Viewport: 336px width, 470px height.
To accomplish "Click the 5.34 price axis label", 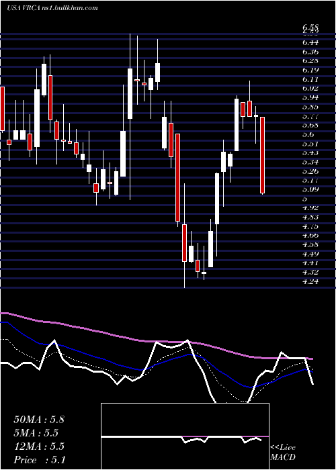I will click(310, 162).
